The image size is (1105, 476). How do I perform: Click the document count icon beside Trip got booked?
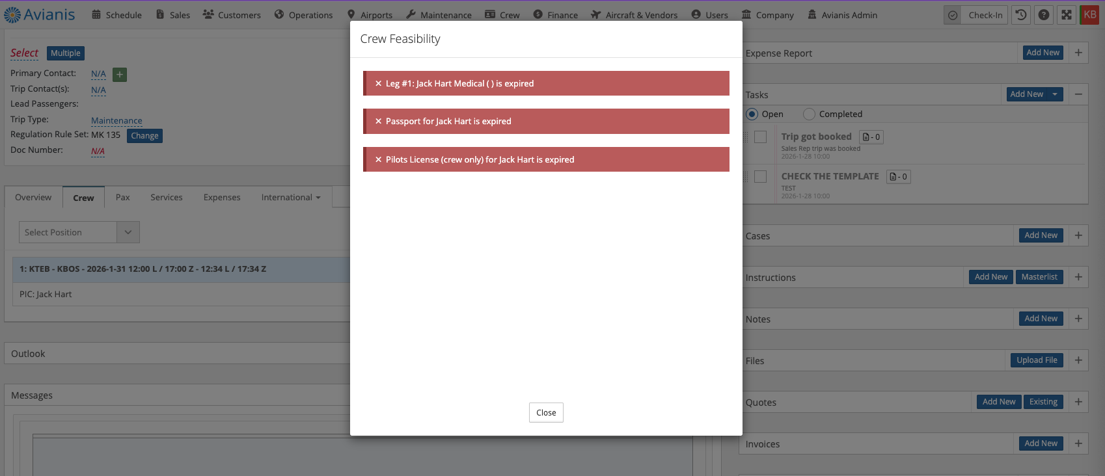[871, 137]
